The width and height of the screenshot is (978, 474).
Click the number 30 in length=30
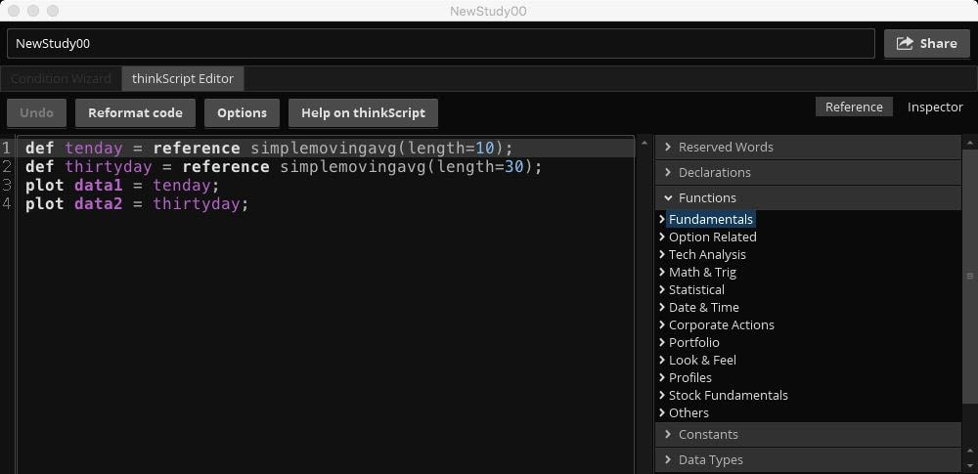(x=514, y=166)
